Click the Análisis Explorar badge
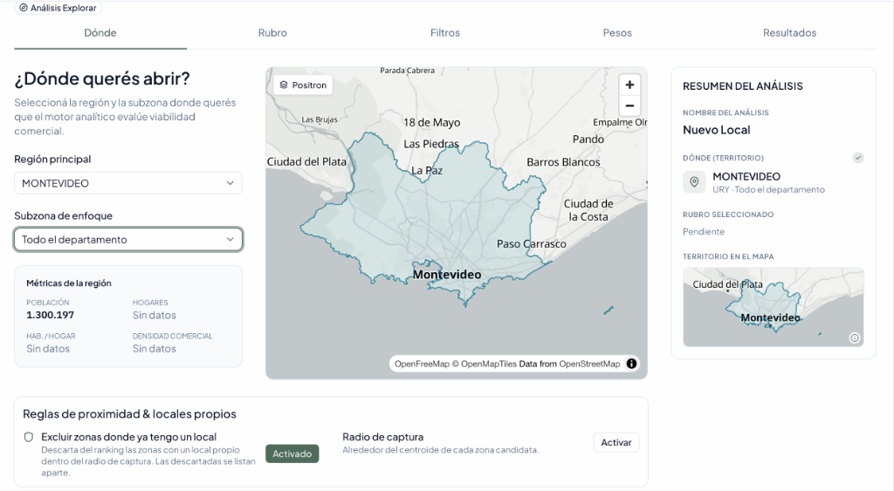The height and width of the screenshot is (491, 894). click(x=58, y=8)
